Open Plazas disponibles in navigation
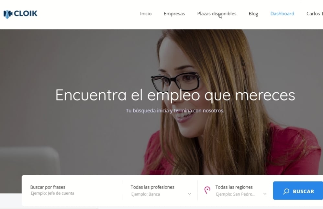323x209 pixels. coord(217,14)
